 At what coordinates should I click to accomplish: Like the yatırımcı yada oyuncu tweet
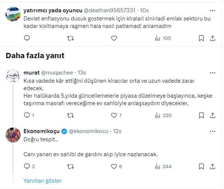point(114,38)
